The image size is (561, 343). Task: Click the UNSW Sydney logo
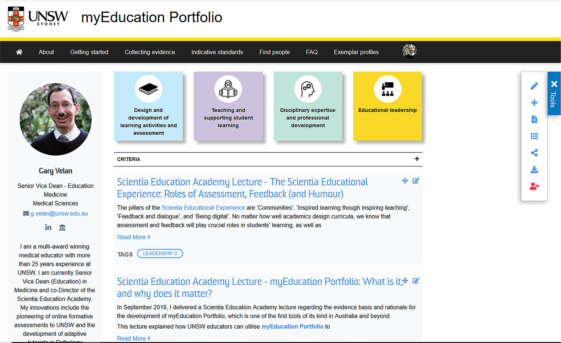pyautogui.click(x=38, y=19)
